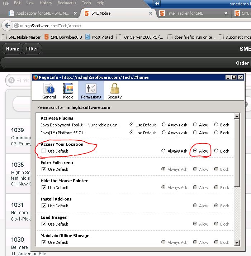Image resolution: width=251 pixels, height=256 pixels.
Task: Select Allow for Java(TM) Platform SE 7 U
Action: (x=195, y=132)
